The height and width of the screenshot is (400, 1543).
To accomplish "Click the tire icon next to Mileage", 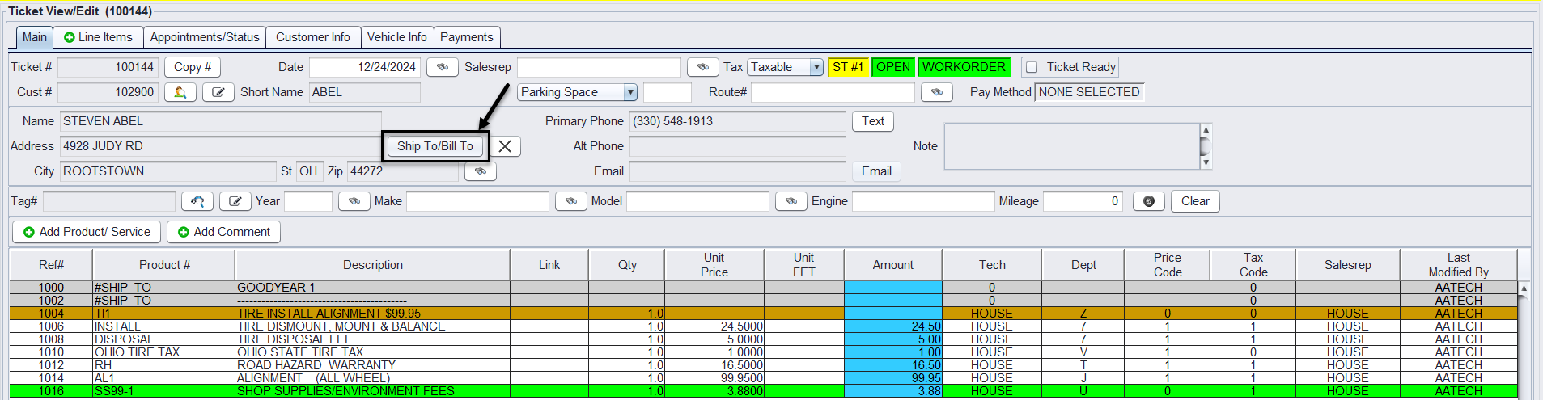I will coord(1148,201).
